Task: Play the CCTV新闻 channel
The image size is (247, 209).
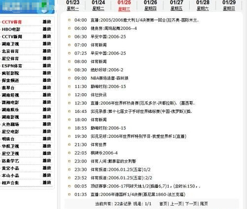Action: 47,36
